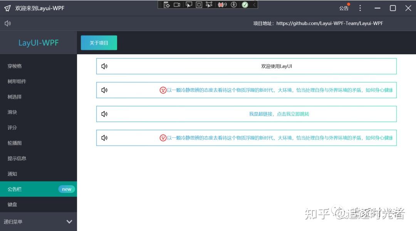
Task: Click the speaker icon in the gray announcement strip
Action: click(x=7, y=23)
